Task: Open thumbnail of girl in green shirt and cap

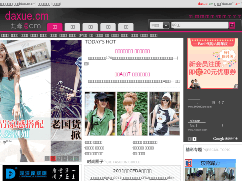Action: pyautogui.click(x=100, y=114)
